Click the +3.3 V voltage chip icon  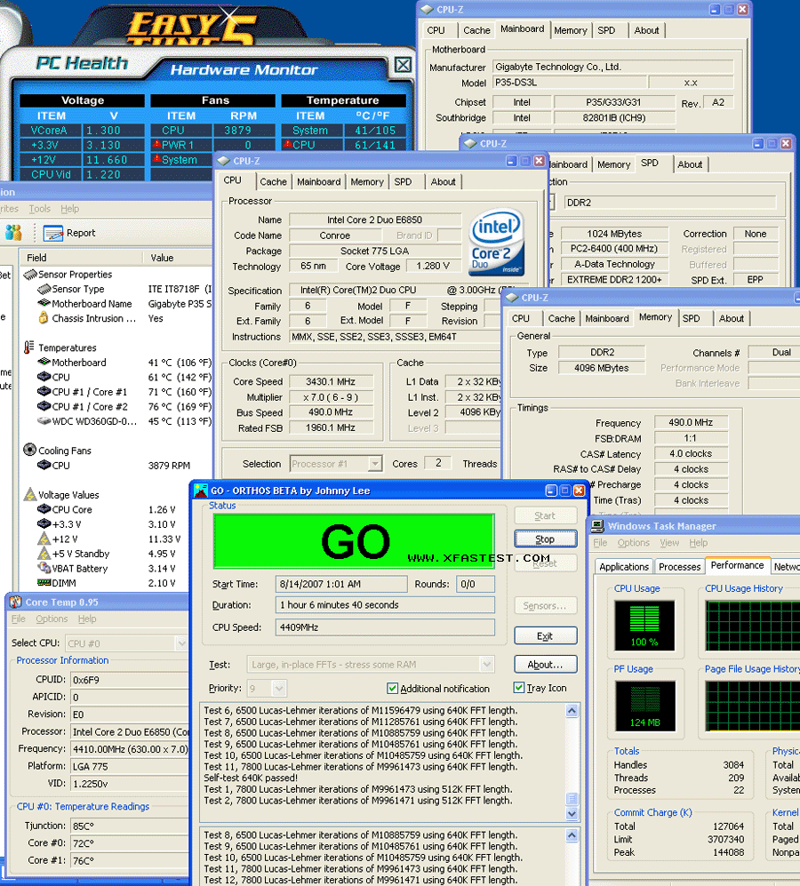(x=44, y=523)
